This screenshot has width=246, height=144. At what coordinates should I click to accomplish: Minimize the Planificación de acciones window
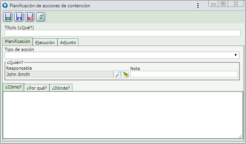213,4
